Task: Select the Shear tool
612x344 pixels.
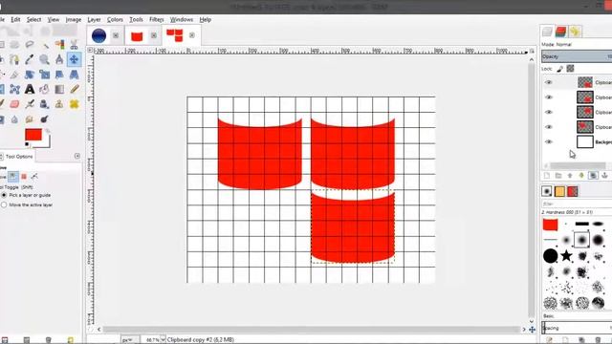Action: coord(59,75)
